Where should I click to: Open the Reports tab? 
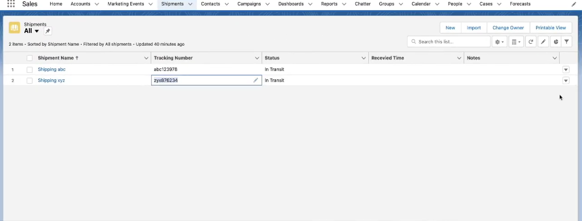329,4
